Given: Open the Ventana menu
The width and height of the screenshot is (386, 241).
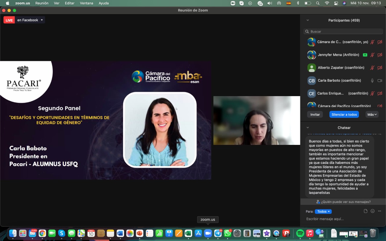Looking at the screenshot, I should tap(87, 3).
